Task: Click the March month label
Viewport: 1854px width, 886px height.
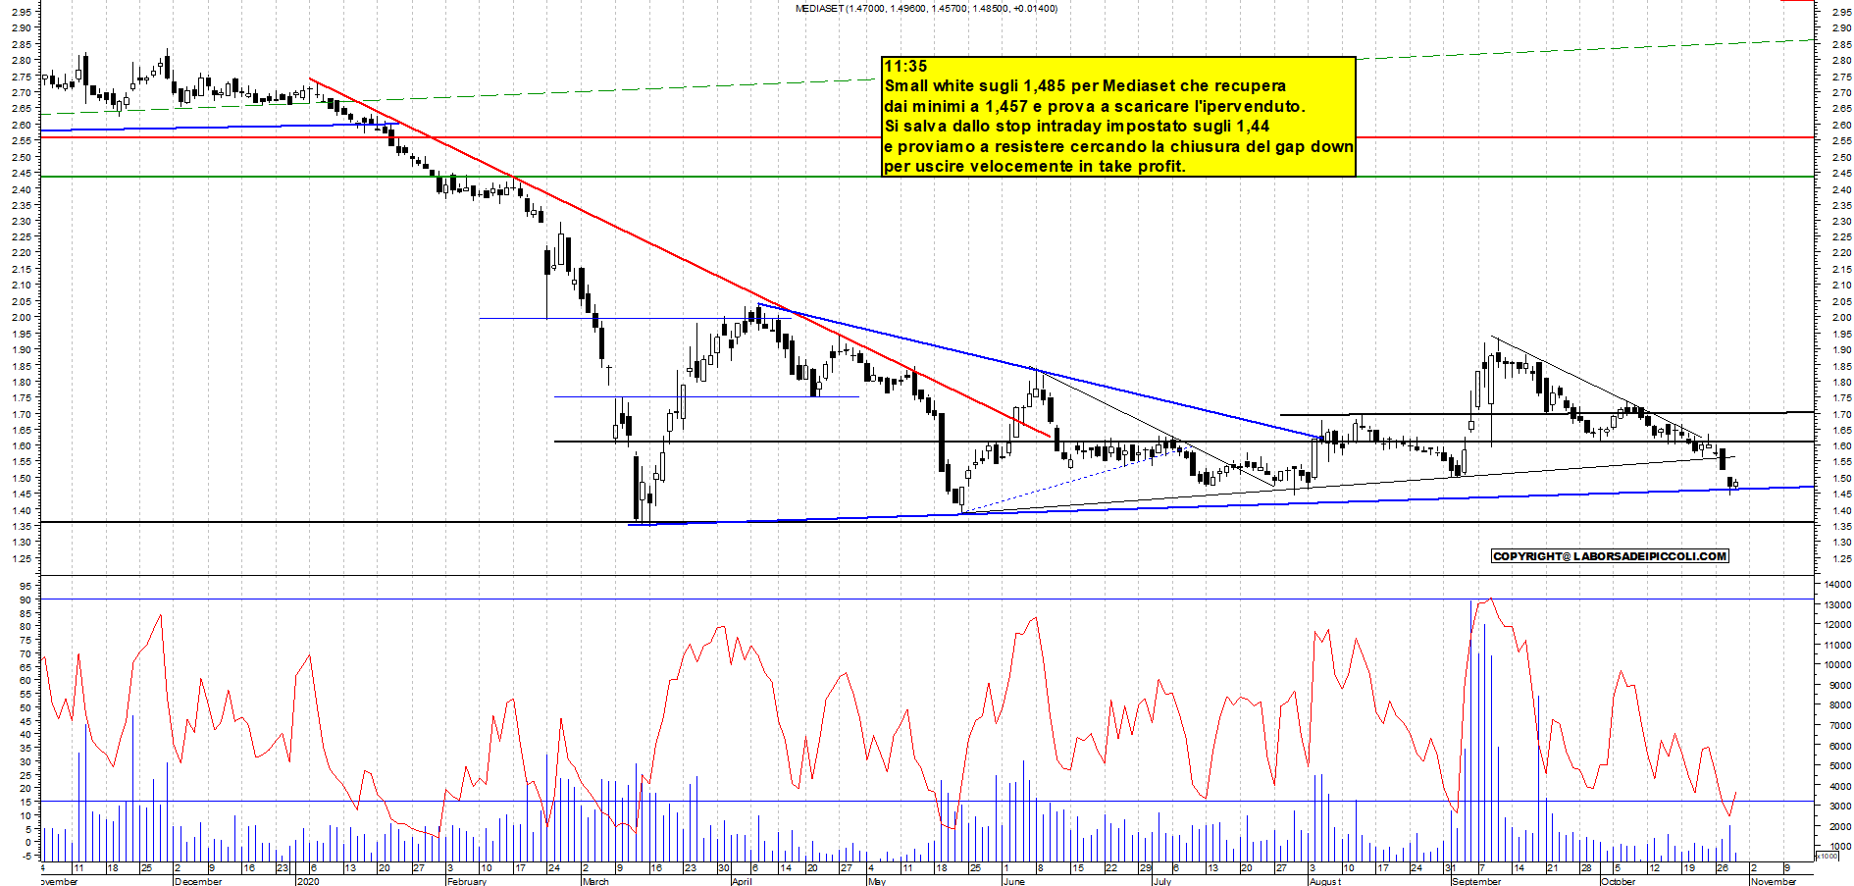Action: [x=595, y=881]
